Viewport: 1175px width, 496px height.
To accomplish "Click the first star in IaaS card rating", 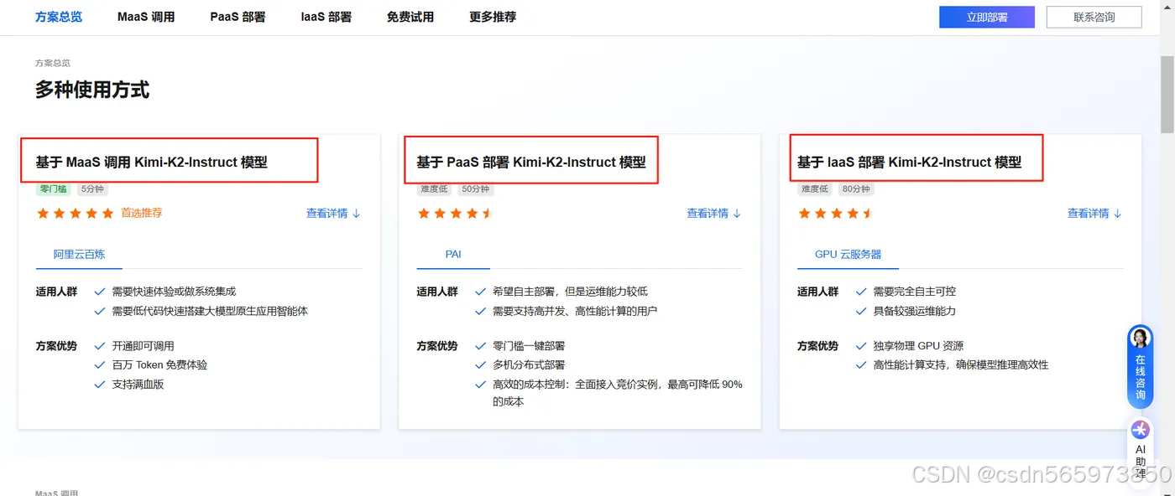I will [805, 214].
